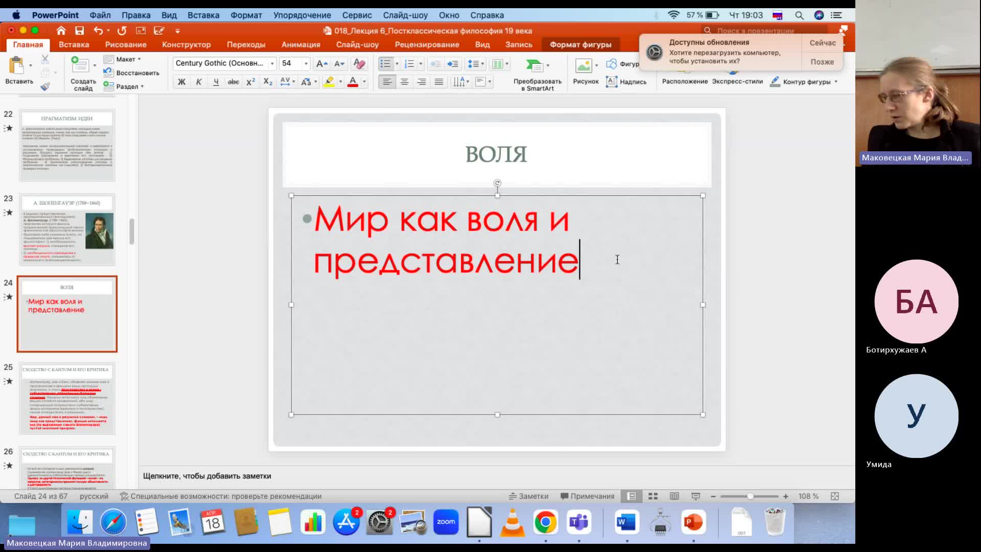Click the Redo circular arrow icon
Image resolution: width=981 pixels, height=552 pixels.
click(x=122, y=31)
